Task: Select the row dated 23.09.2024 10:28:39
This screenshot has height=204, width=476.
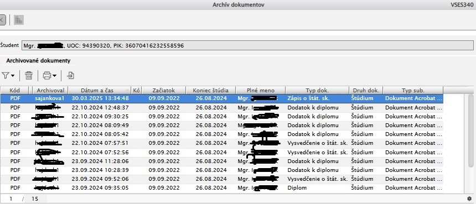Action: point(221,170)
